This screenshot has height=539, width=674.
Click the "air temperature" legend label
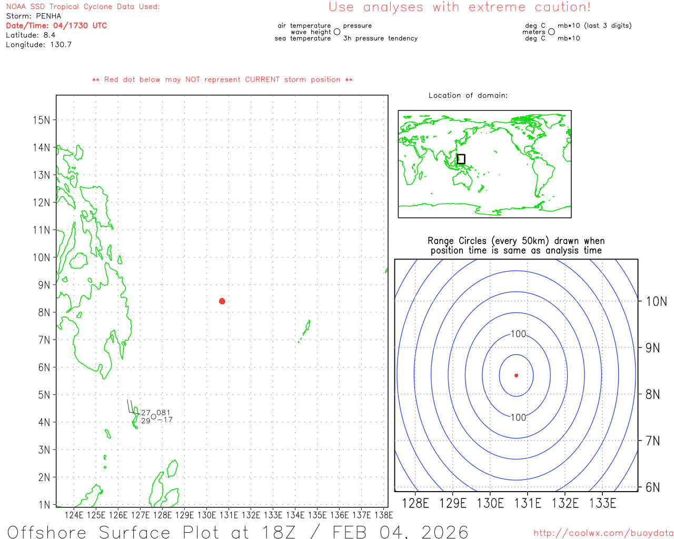tap(304, 26)
